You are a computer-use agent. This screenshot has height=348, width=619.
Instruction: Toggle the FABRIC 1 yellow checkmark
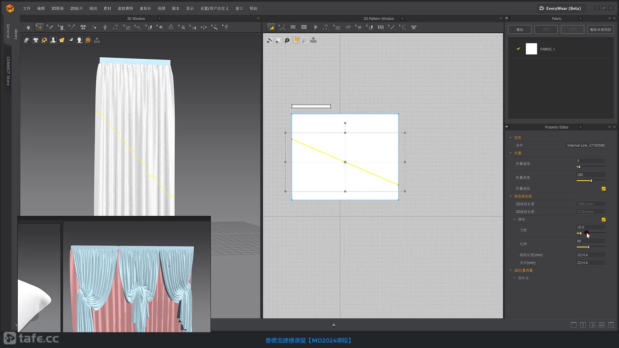518,49
